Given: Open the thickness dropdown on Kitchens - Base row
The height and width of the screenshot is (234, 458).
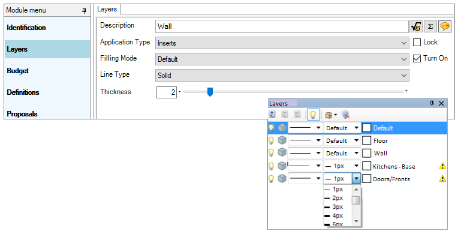Looking at the screenshot, I should pyautogui.click(x=356, y=166).
